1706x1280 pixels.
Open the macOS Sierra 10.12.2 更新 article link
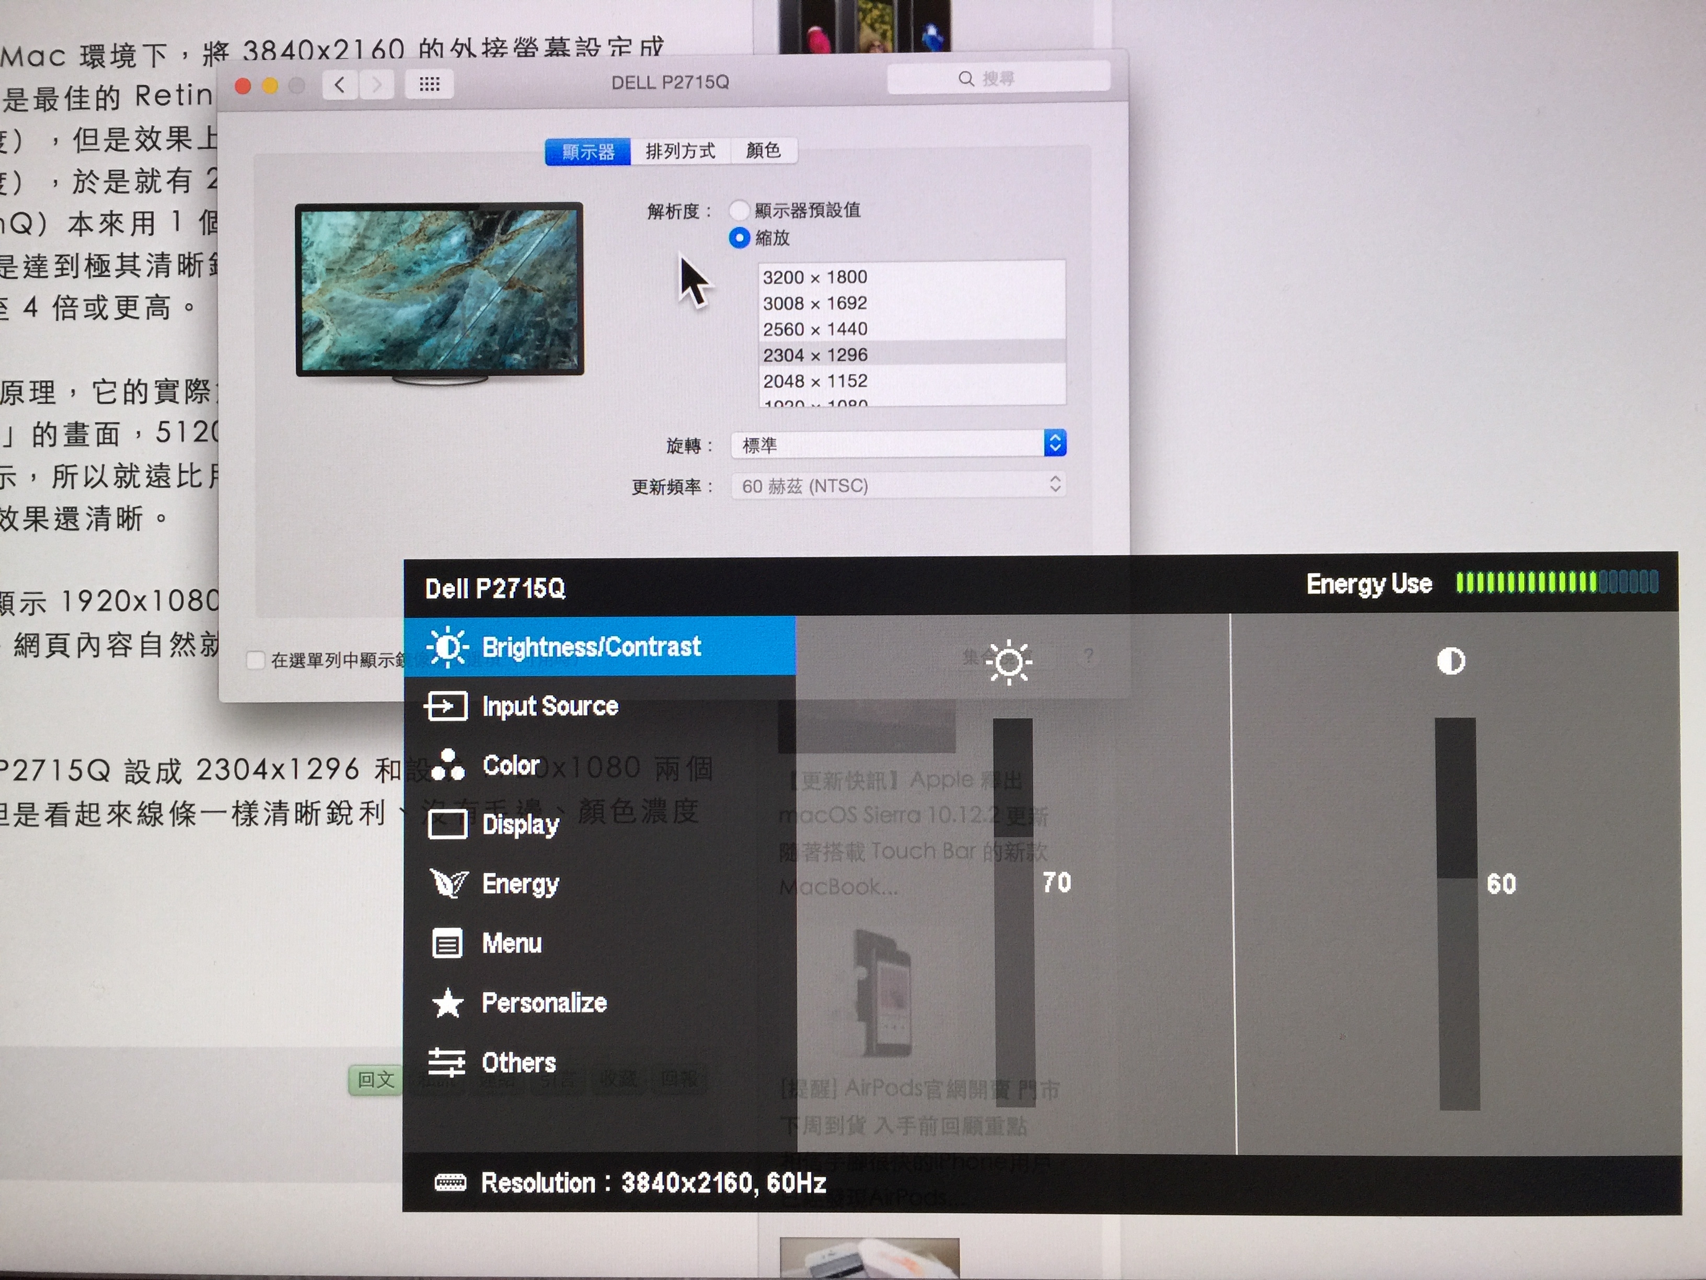914,833
